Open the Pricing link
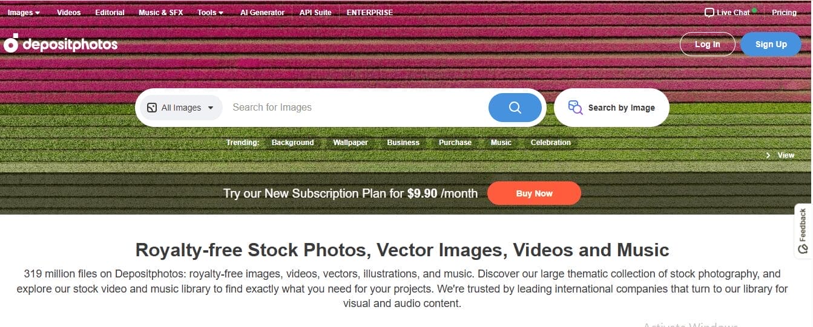The image size is (813, 327). point(784,13)
